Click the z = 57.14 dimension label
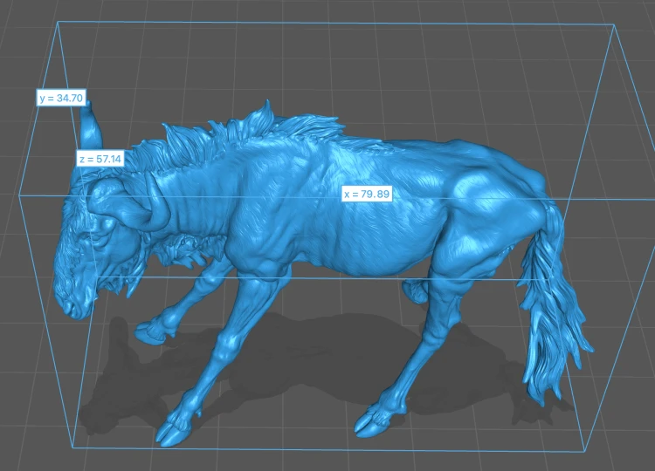This screenshot has width=655, height=471. tap(100, 159)
